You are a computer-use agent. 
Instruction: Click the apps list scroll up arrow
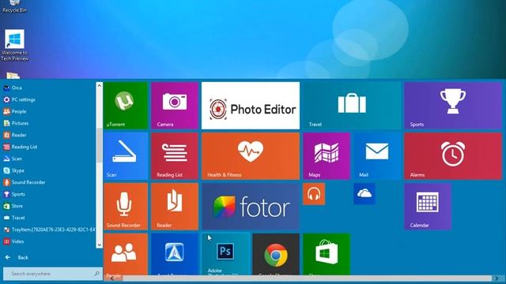[99, 86]
